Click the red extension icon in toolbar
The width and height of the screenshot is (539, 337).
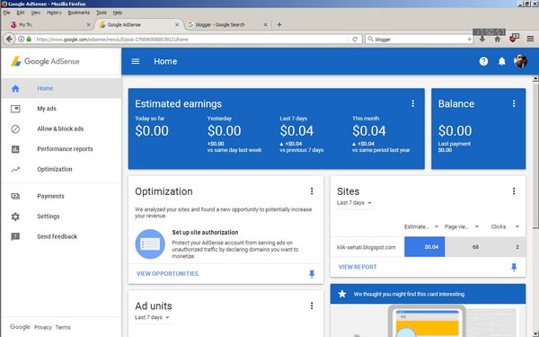tap(514, 39)
